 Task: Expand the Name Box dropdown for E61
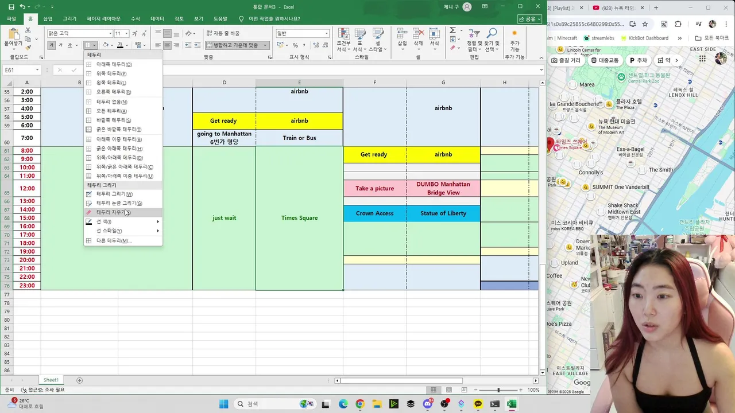37,70
